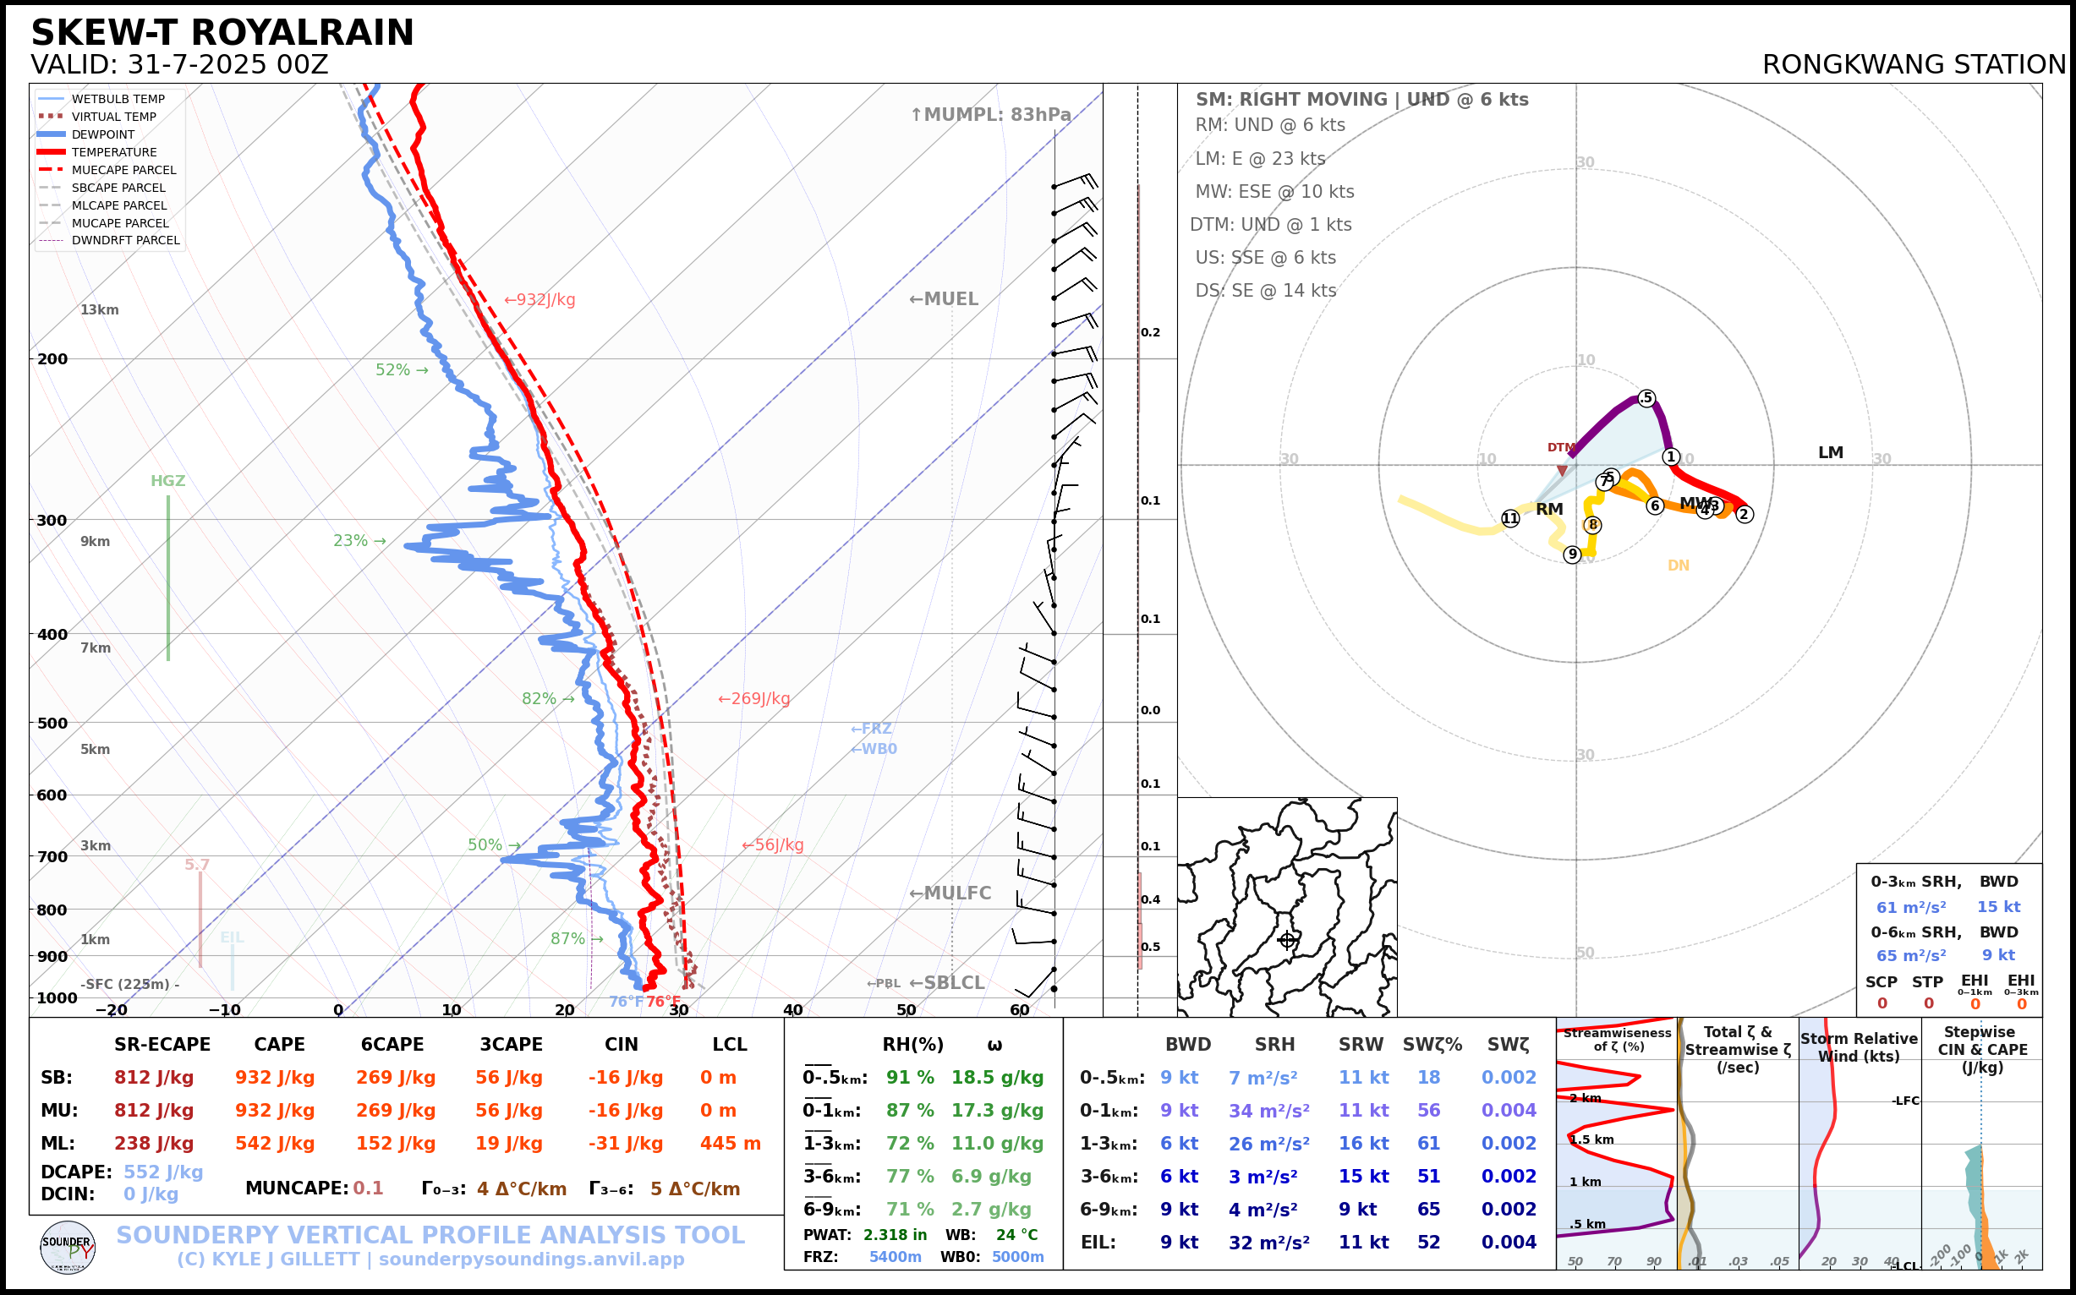This screenshot has height=1295, width=2076.
Task: Click the circled 2 marker at the red hodograph tip
Action: [1744, 514]
